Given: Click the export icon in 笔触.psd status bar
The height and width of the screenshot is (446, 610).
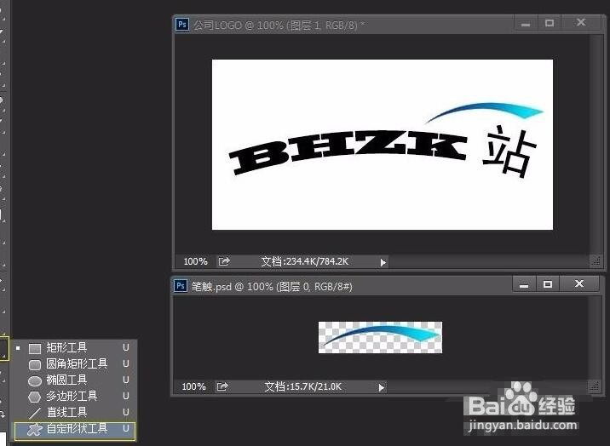Looking at the screenshot, I should click(222, 386).
